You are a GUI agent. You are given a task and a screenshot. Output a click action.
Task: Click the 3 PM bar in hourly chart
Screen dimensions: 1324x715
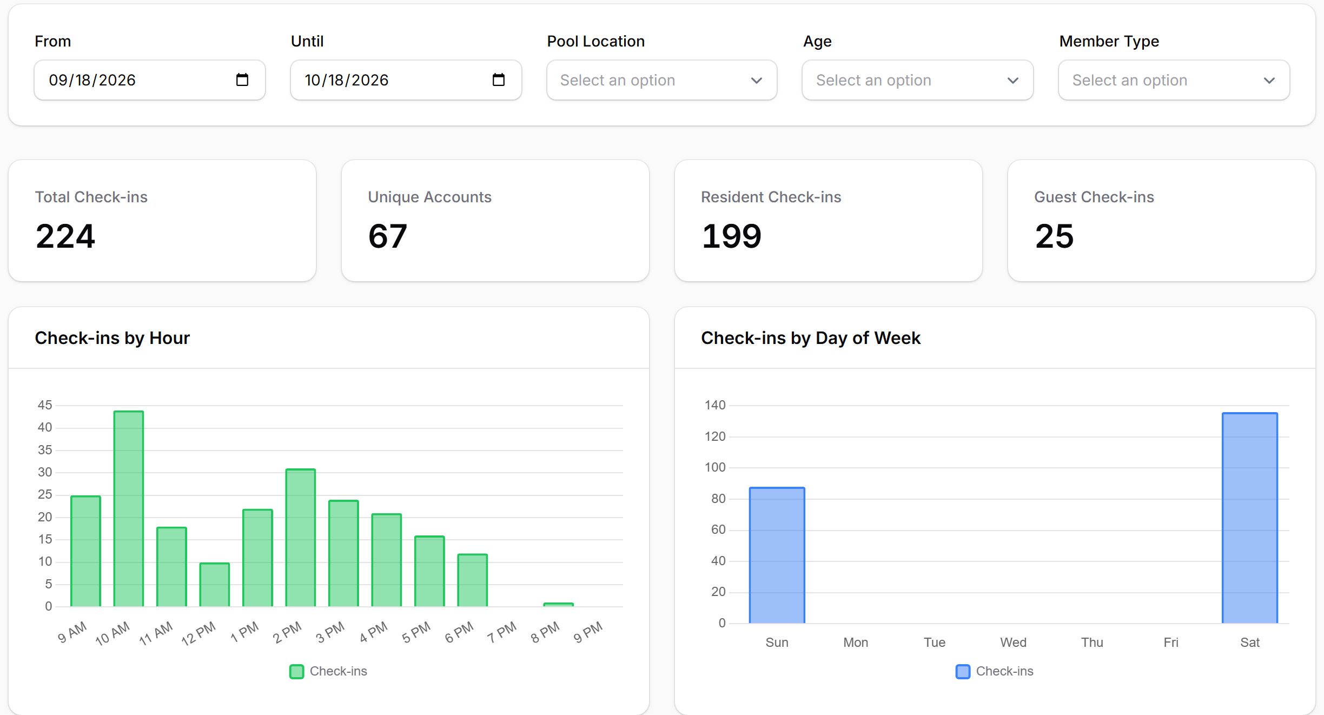pyautogui.click(x=343, y=553)
